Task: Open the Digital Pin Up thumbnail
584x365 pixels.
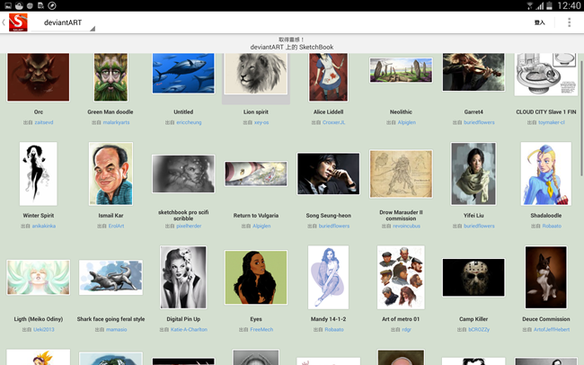Action: (x=183, y=278)
